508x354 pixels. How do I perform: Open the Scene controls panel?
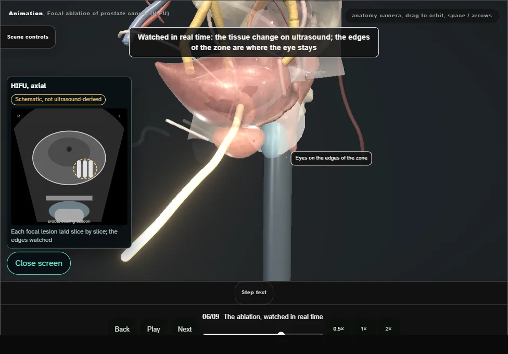coord(28,37)
